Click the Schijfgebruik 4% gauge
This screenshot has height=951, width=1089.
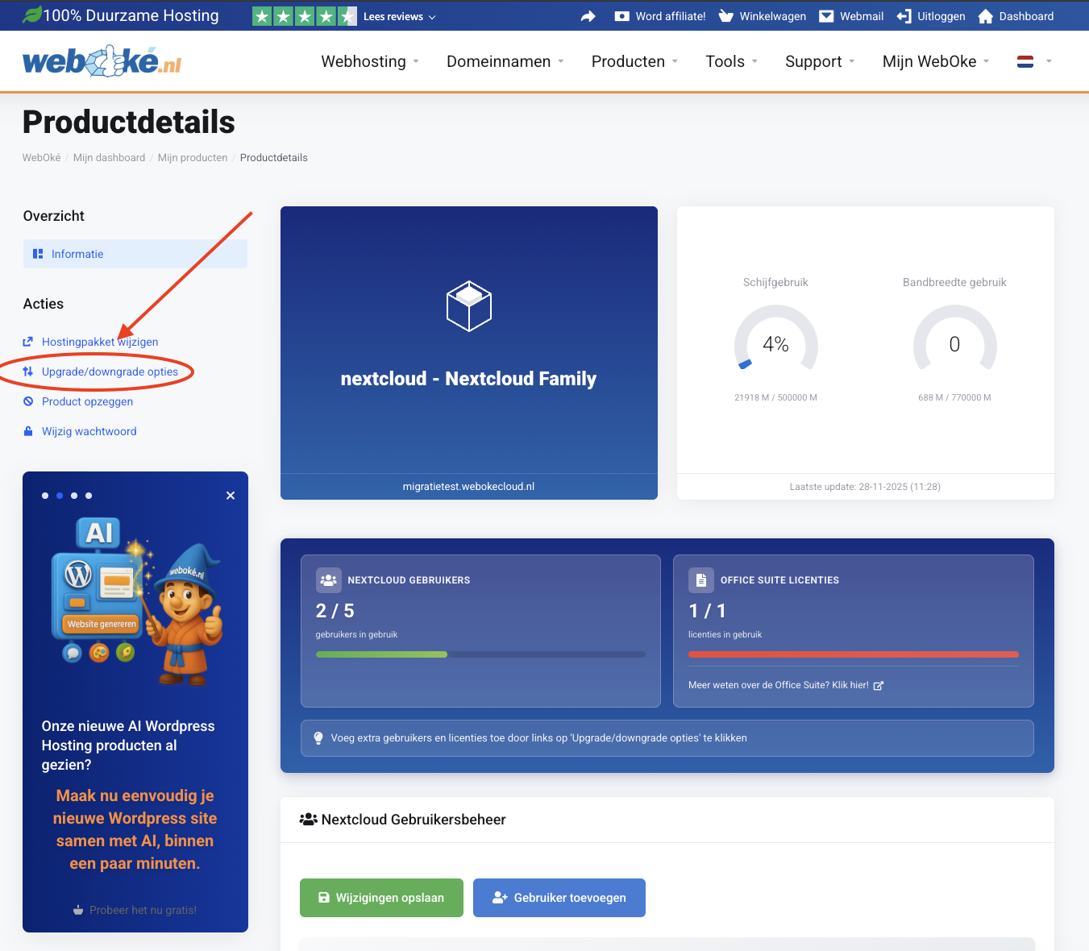[775, 339]
